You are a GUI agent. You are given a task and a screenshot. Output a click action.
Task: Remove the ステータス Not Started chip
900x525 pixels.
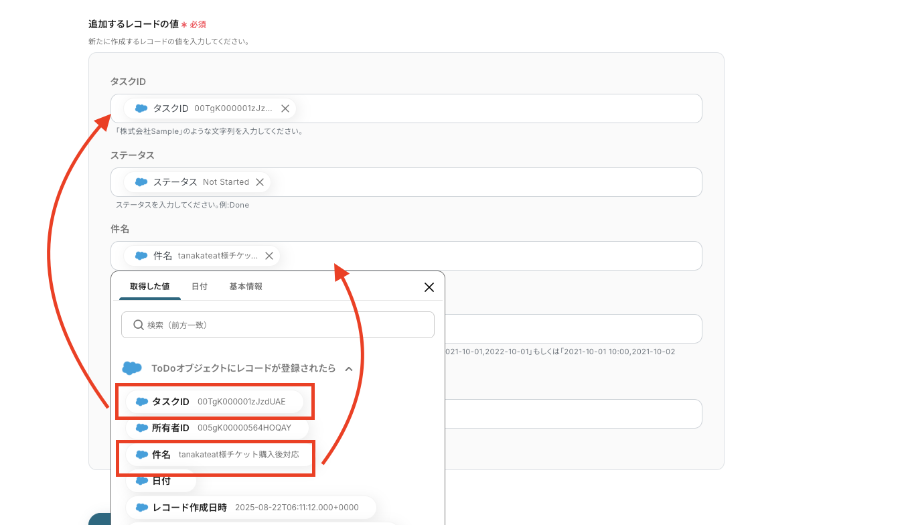click(x=260, y=182)
